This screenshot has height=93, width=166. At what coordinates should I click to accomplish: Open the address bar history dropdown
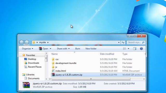point(119,42)
